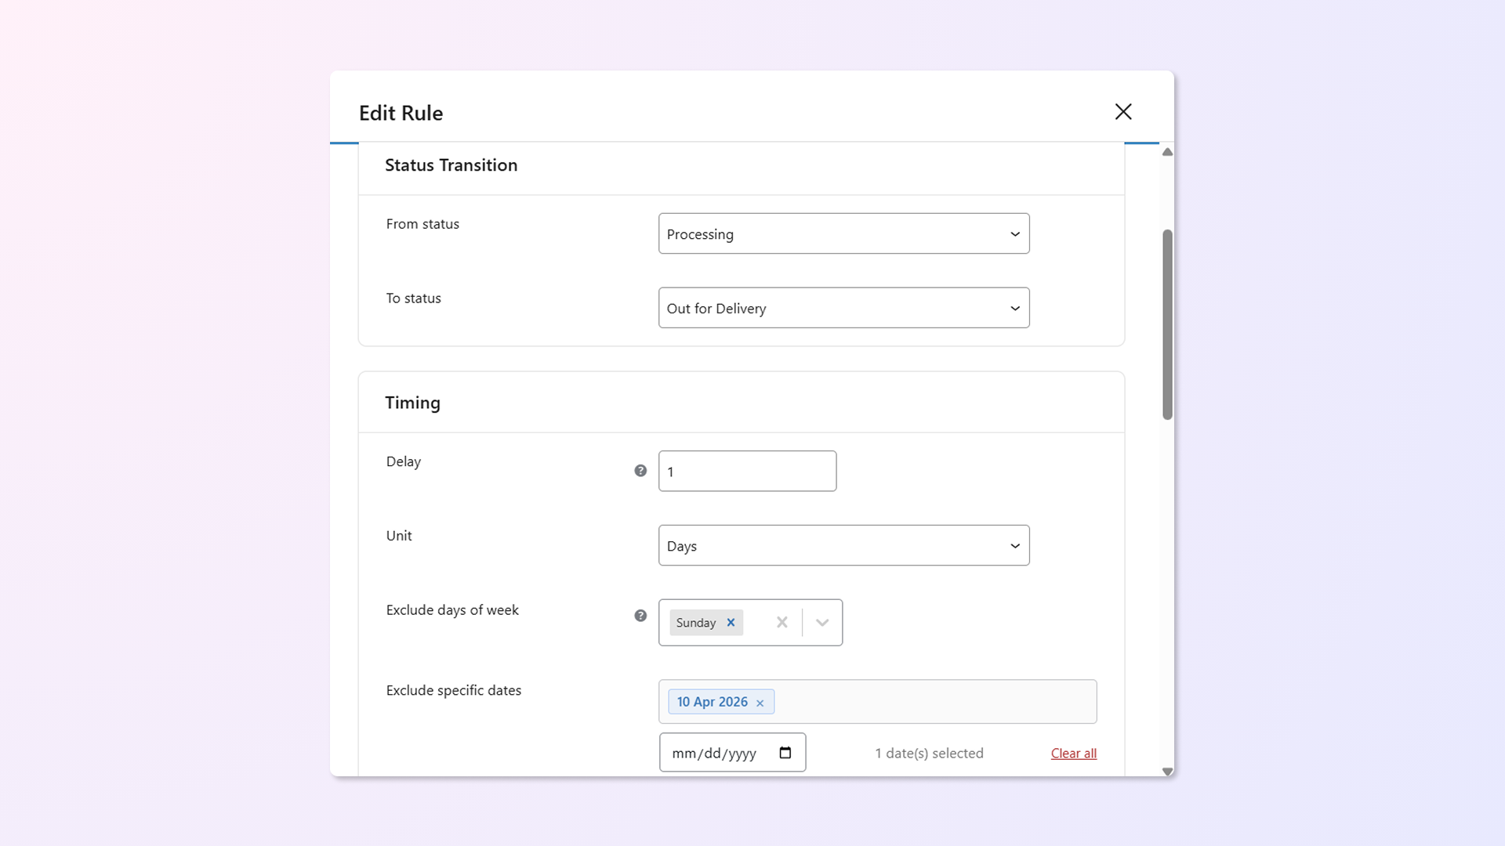
Task: Click the scrollbar up arrow
Action: (1167, 152)
